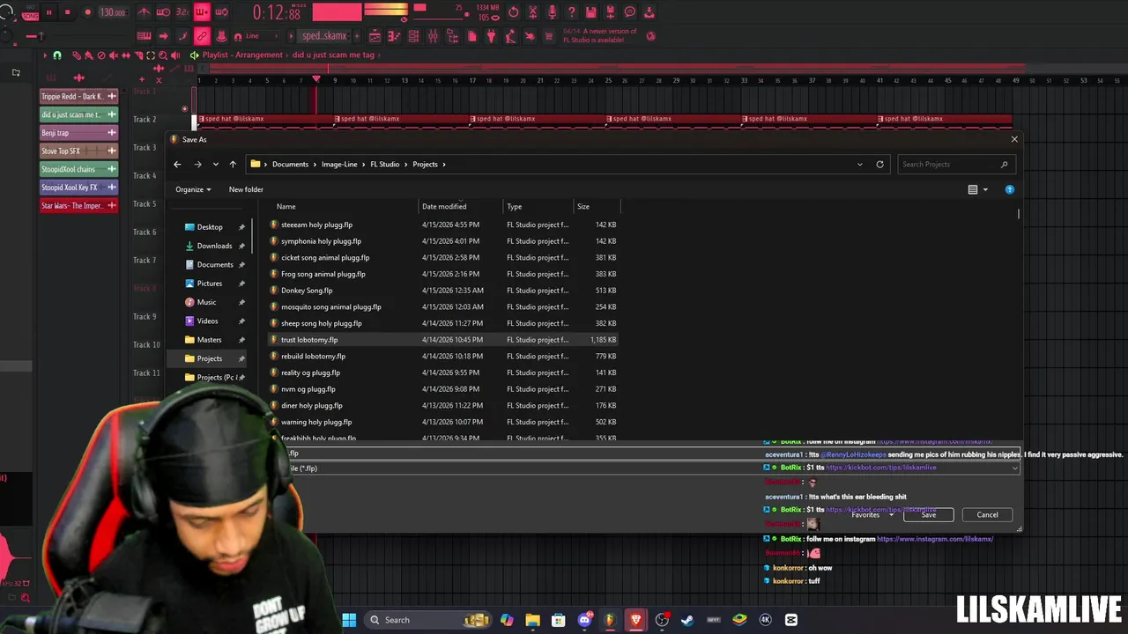Toggle the pin next to Videos
This screenshot has height=634, width=1128.
(241, 321)
